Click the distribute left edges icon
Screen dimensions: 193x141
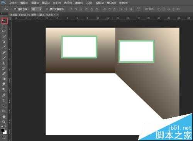(x=121, y=9)
